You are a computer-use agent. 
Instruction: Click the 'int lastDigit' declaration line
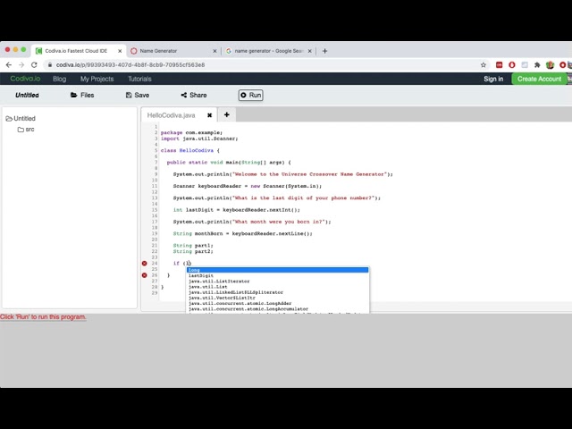236,210
